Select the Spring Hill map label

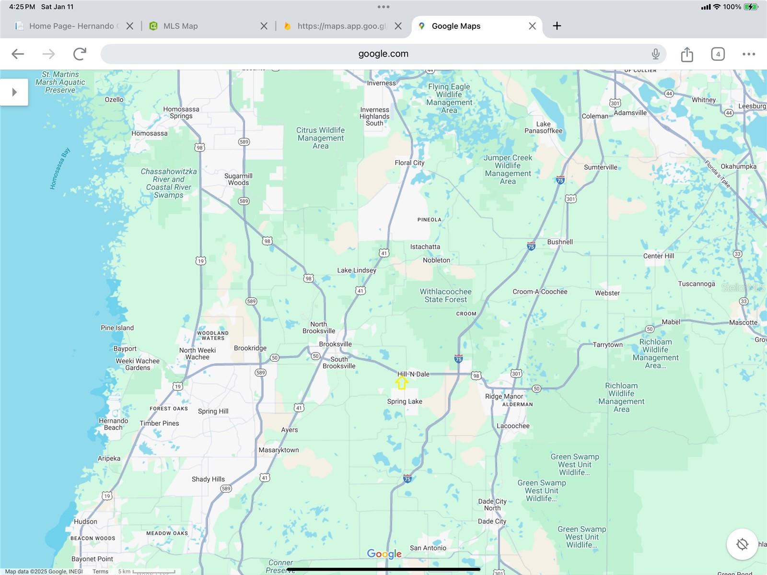213,411
